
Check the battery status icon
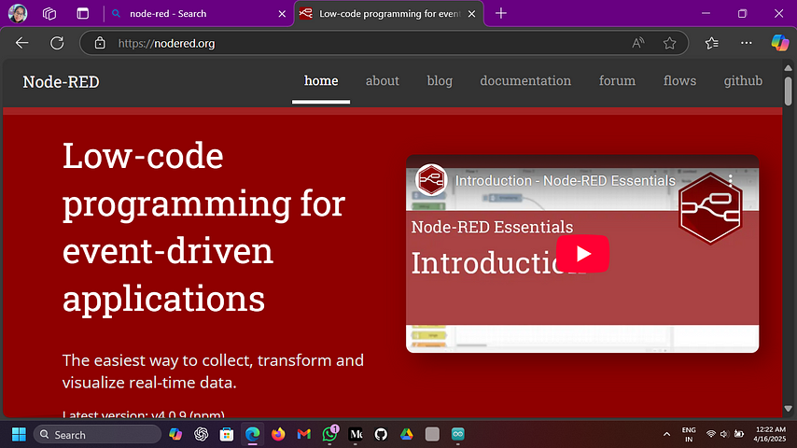pos(739,434)
